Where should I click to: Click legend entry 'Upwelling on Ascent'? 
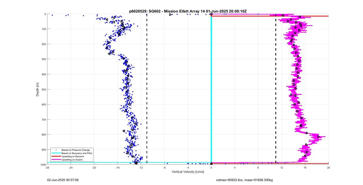pyautogui.click(x=72, y=160)
